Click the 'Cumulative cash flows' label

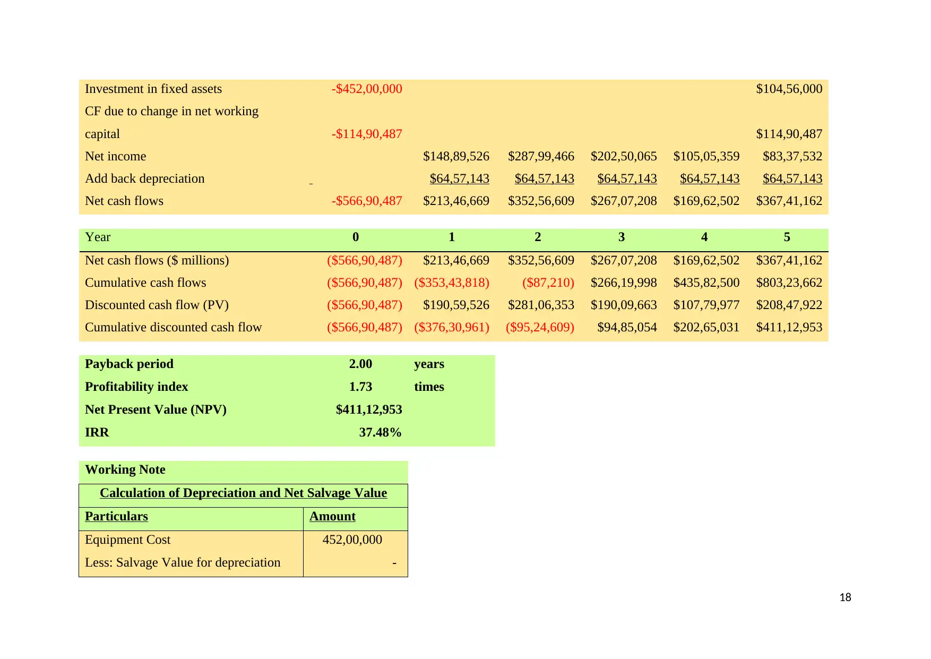(145, 283)
